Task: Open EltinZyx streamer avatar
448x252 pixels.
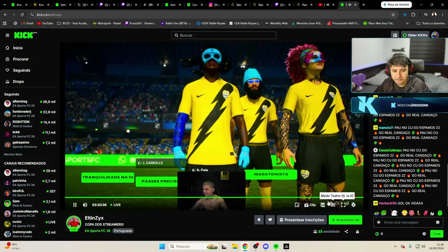Action: (74, 224)
